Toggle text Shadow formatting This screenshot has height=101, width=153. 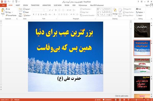coord(41,14)
